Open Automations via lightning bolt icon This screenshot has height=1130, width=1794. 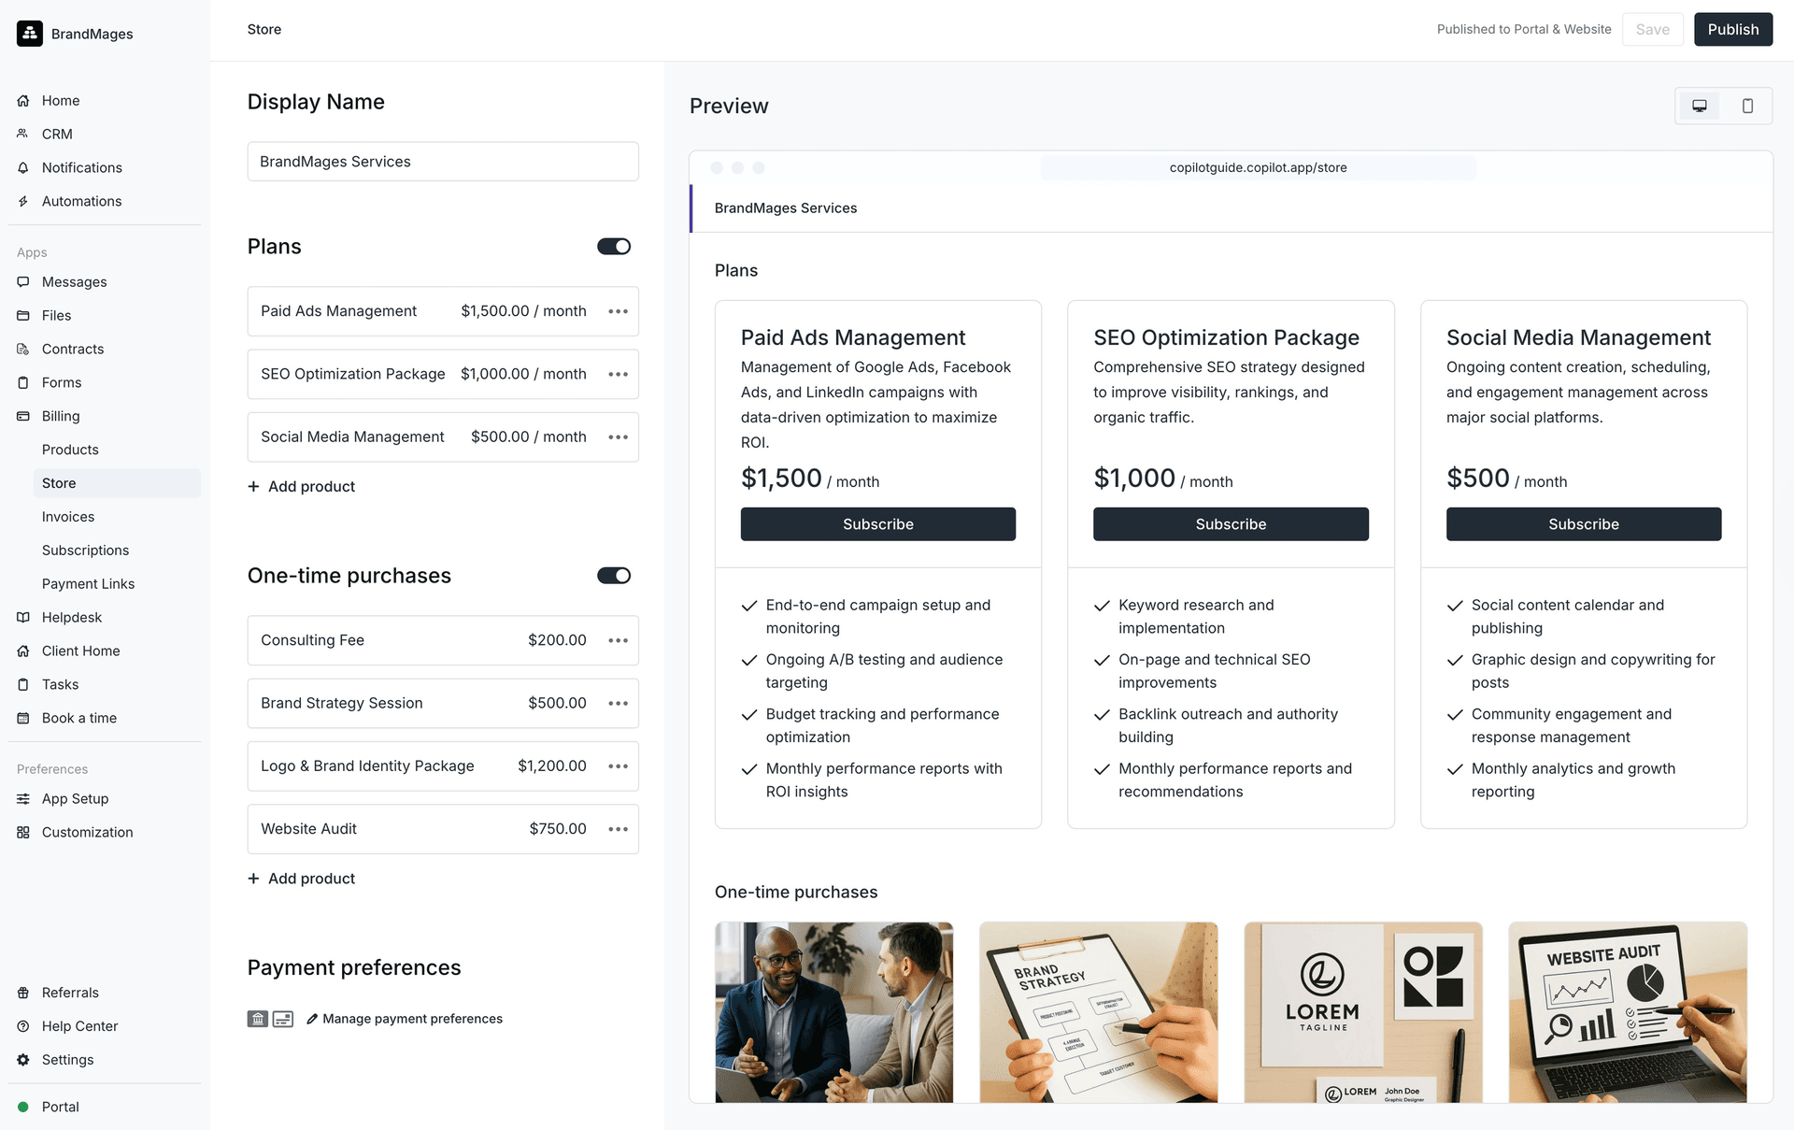click(23, 201)
